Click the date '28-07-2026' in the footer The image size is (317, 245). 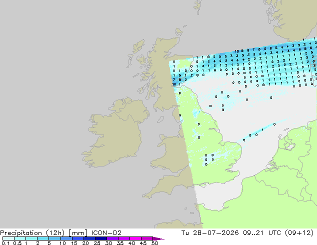(215, 233)
